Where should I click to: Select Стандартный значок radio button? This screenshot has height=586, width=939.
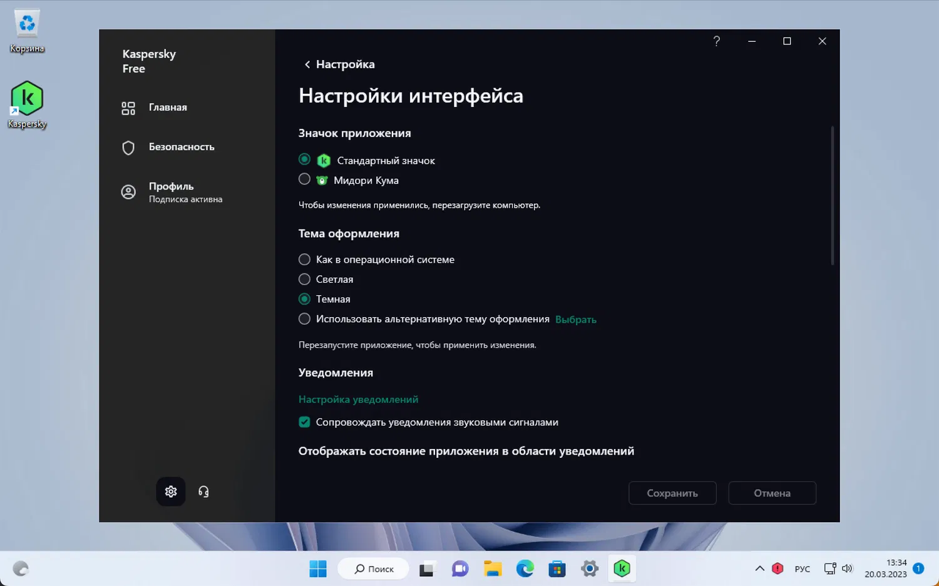point(304,159)
